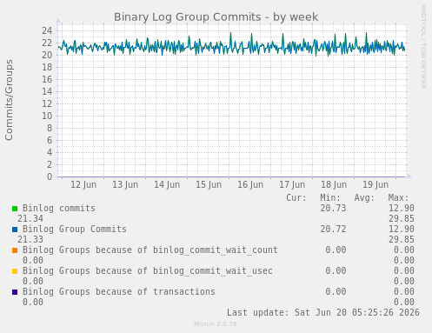
Task: Click 'Binlog Groups because of transactions' label
Action: point(119,292)
